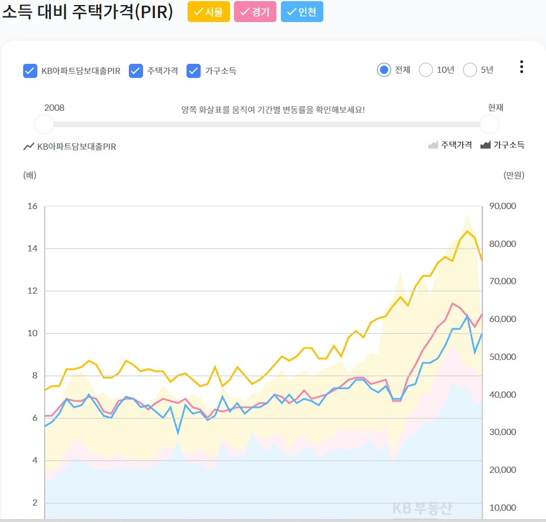Toggle the KB아파트담보대출PIR checkbox

(30, 69)
